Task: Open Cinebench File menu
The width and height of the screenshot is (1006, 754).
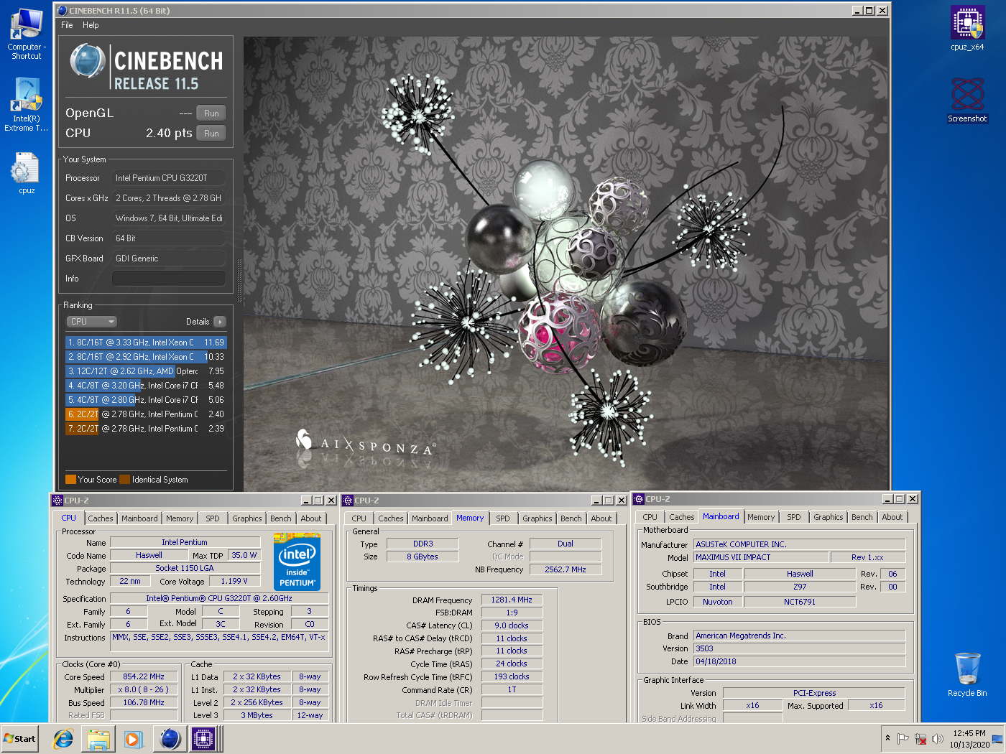Action: (x=67, y=25)
